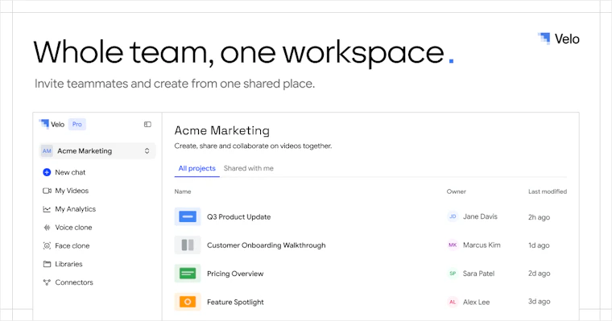This screenshot has height=321, width=612.
Task: Select the Q3 Product Update project name
Action: (x=239, y=217)
